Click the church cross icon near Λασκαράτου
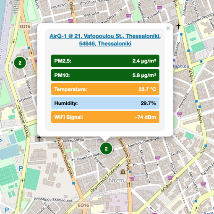This screenshot has width=214, height=214. (39, 138)
